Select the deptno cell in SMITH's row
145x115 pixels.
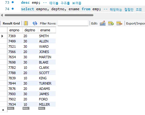pyautogui.click(x=30, y=36)
